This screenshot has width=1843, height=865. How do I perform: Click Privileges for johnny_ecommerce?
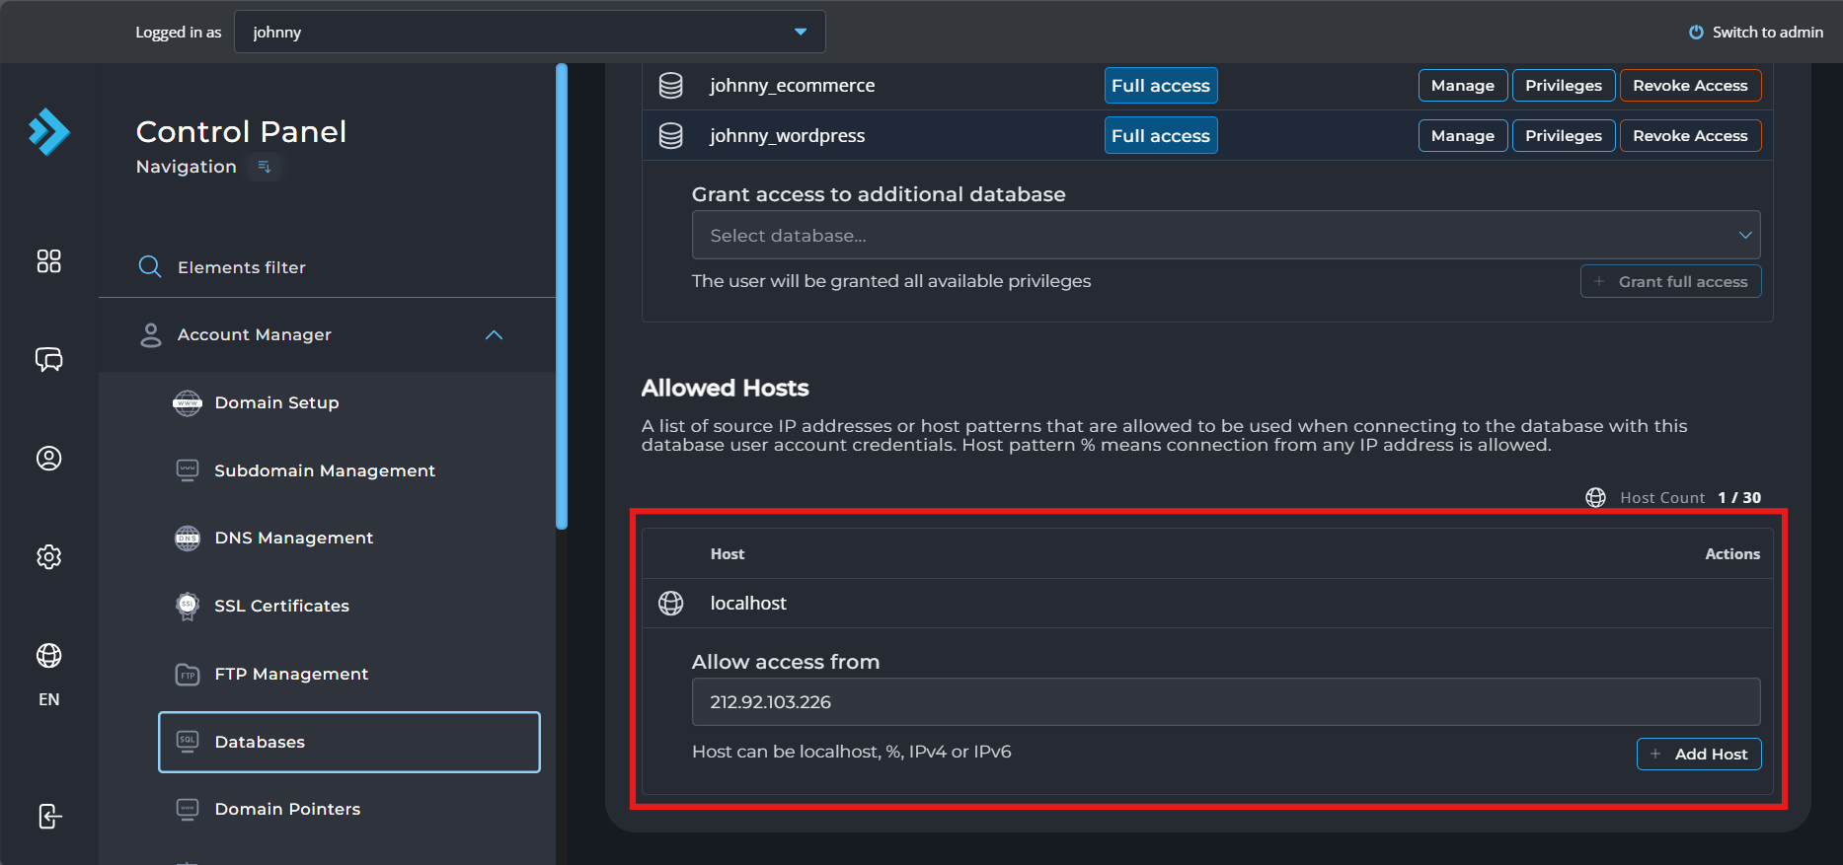1564,86
